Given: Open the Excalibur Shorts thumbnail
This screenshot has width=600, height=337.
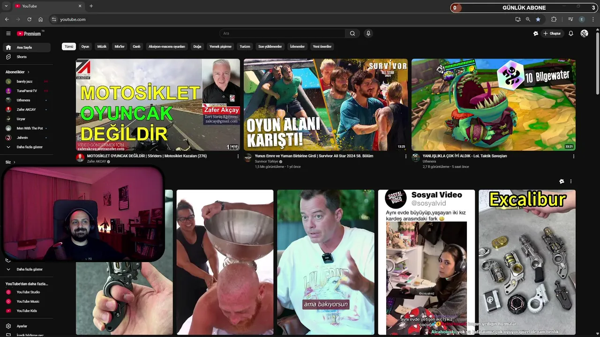Looking at the screenshot, I should [x=527, y=262].
